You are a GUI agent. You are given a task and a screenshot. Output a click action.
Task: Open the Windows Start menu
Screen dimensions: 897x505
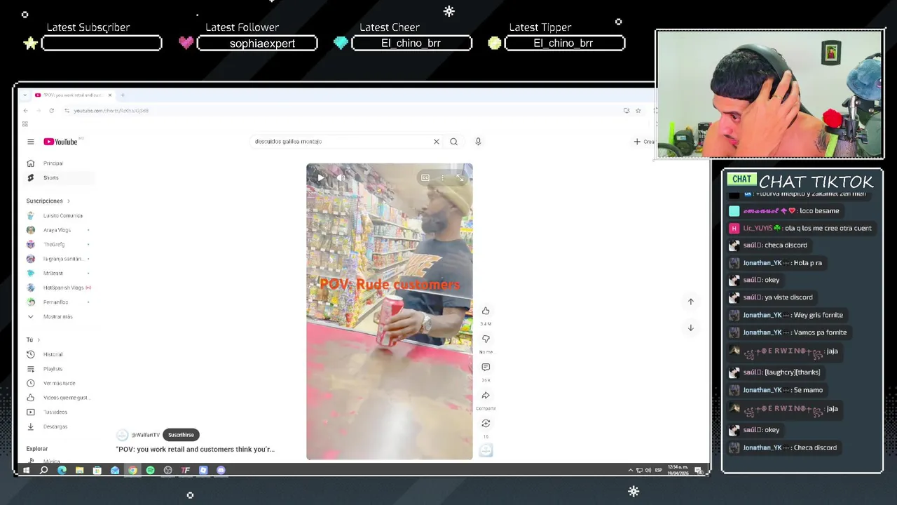(26, 471)
